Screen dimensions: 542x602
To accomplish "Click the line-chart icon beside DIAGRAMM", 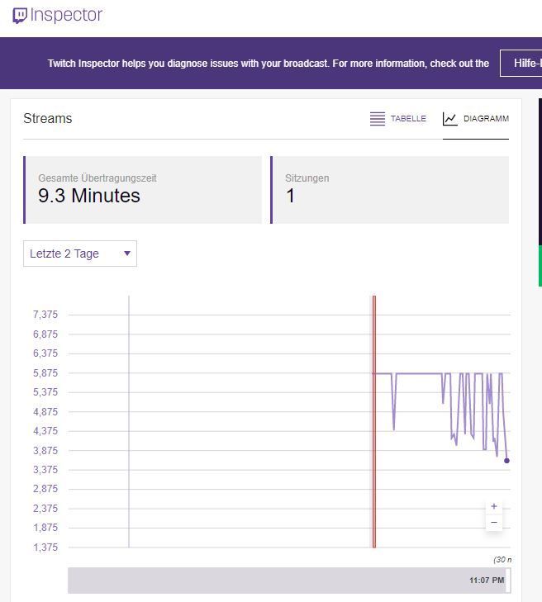I will 450,119.
